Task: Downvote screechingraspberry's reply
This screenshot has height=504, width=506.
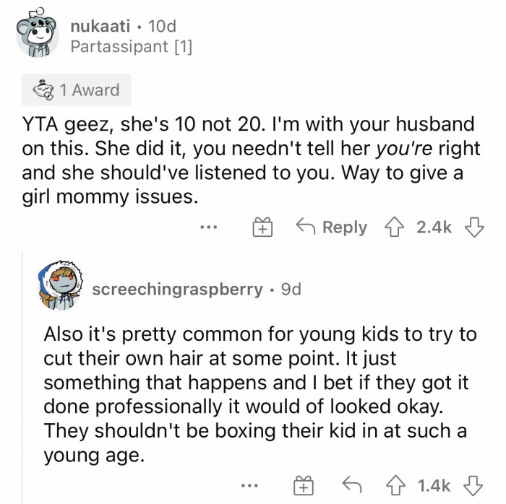Action: [475, 482]
